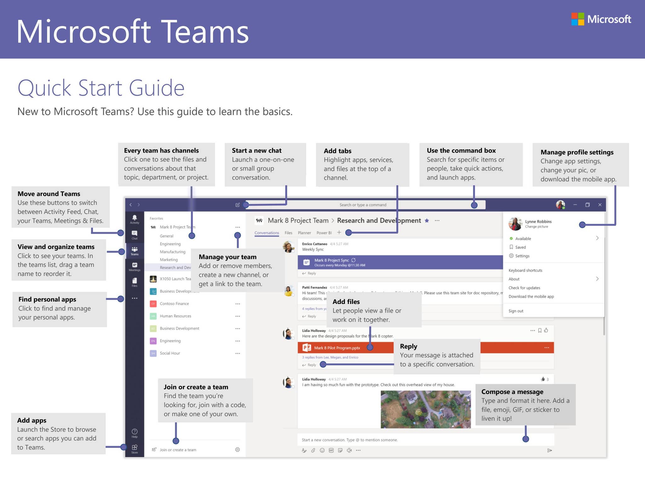Click Join or create a team

[x=178, y=450]
